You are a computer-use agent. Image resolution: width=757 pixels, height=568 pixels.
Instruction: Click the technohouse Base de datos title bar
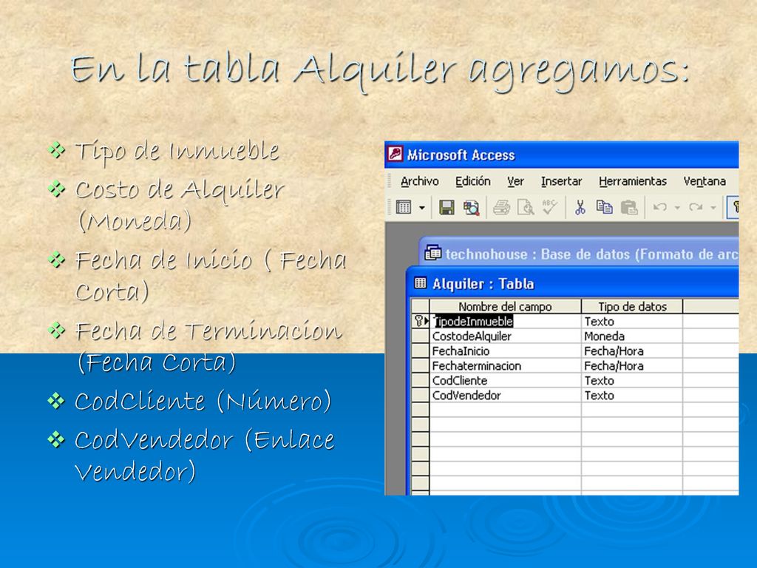[x=579, y=253]
